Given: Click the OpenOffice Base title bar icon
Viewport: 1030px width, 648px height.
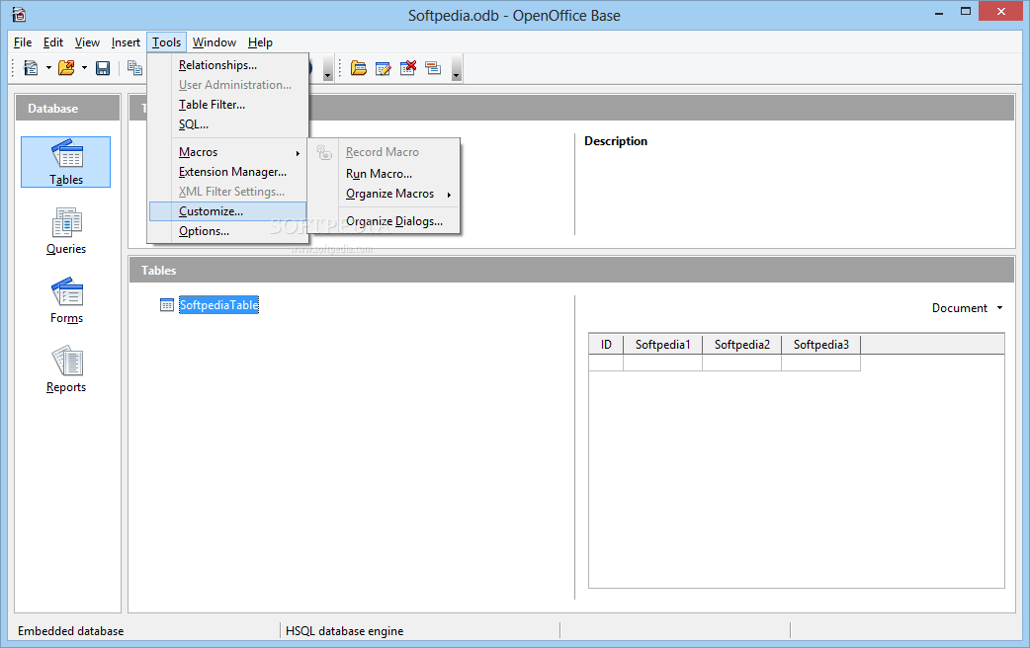Looking at the screenshot, I should click(x=19, y=14).
